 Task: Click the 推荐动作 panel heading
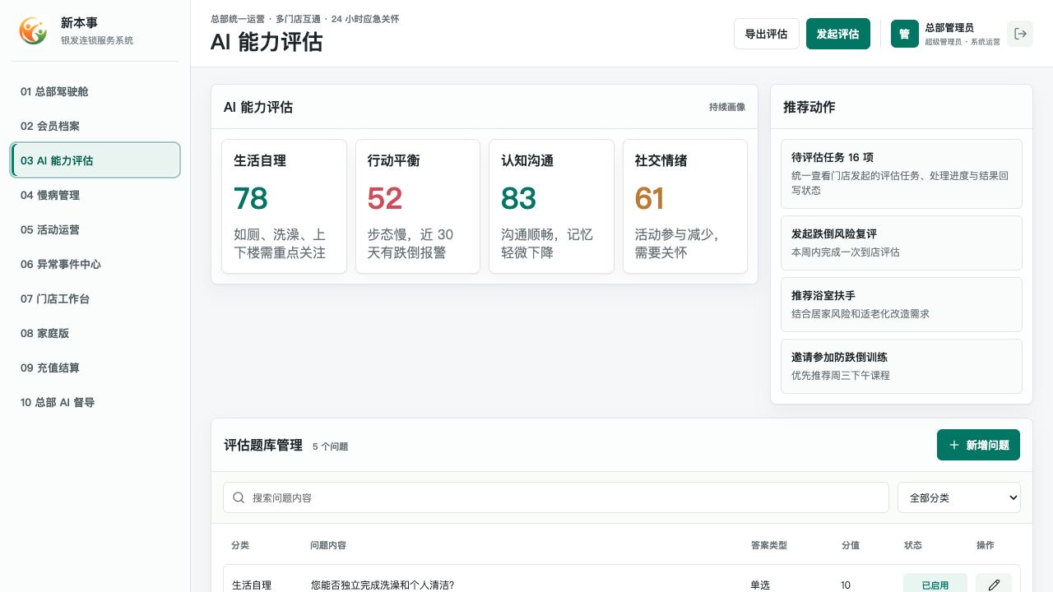click(809, 107)
